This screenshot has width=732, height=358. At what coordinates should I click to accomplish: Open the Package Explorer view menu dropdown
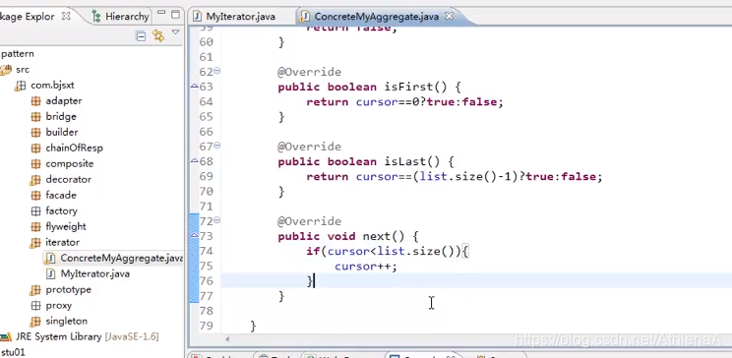175,32
